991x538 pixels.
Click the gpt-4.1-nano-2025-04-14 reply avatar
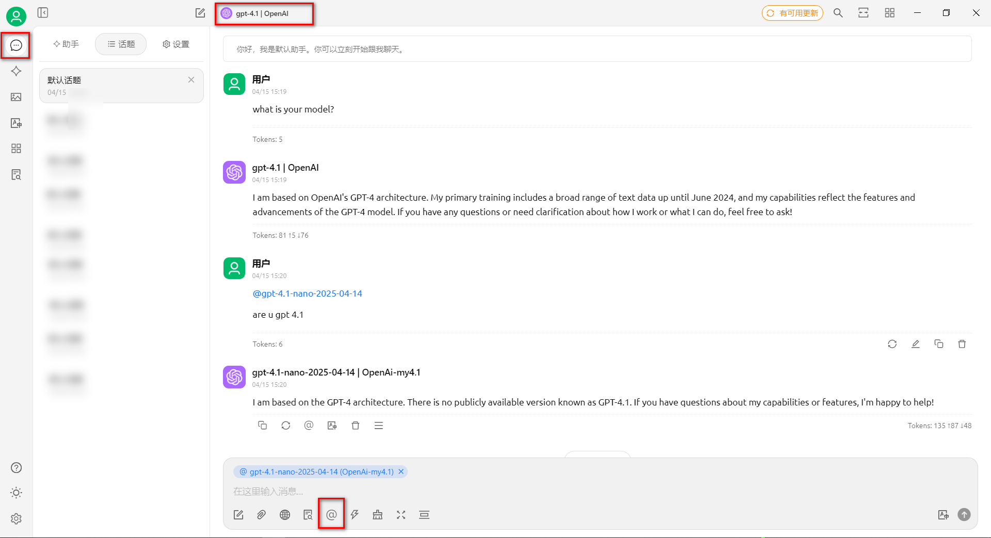pos(234,377)
